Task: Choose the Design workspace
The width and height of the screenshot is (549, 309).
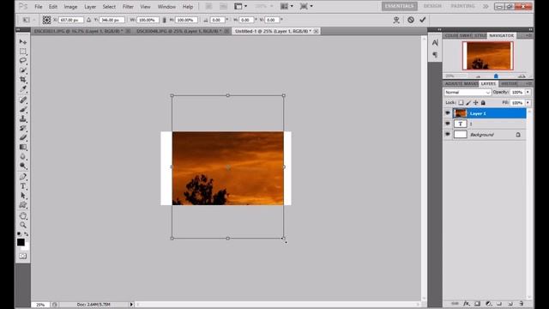Action: 432,6
